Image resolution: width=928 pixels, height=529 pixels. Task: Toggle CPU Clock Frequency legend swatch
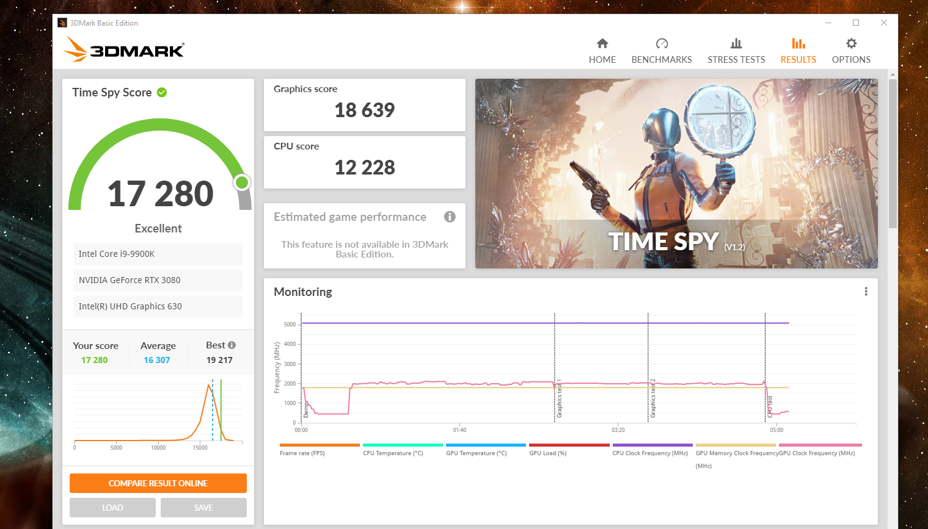(652, 445)
